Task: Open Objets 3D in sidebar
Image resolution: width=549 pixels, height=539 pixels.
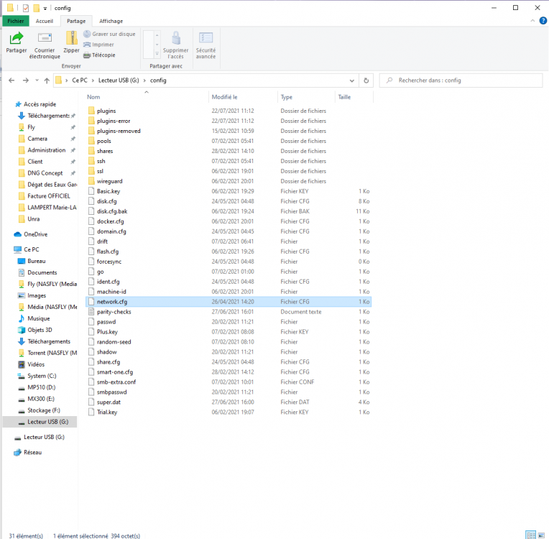Action: 40,330
